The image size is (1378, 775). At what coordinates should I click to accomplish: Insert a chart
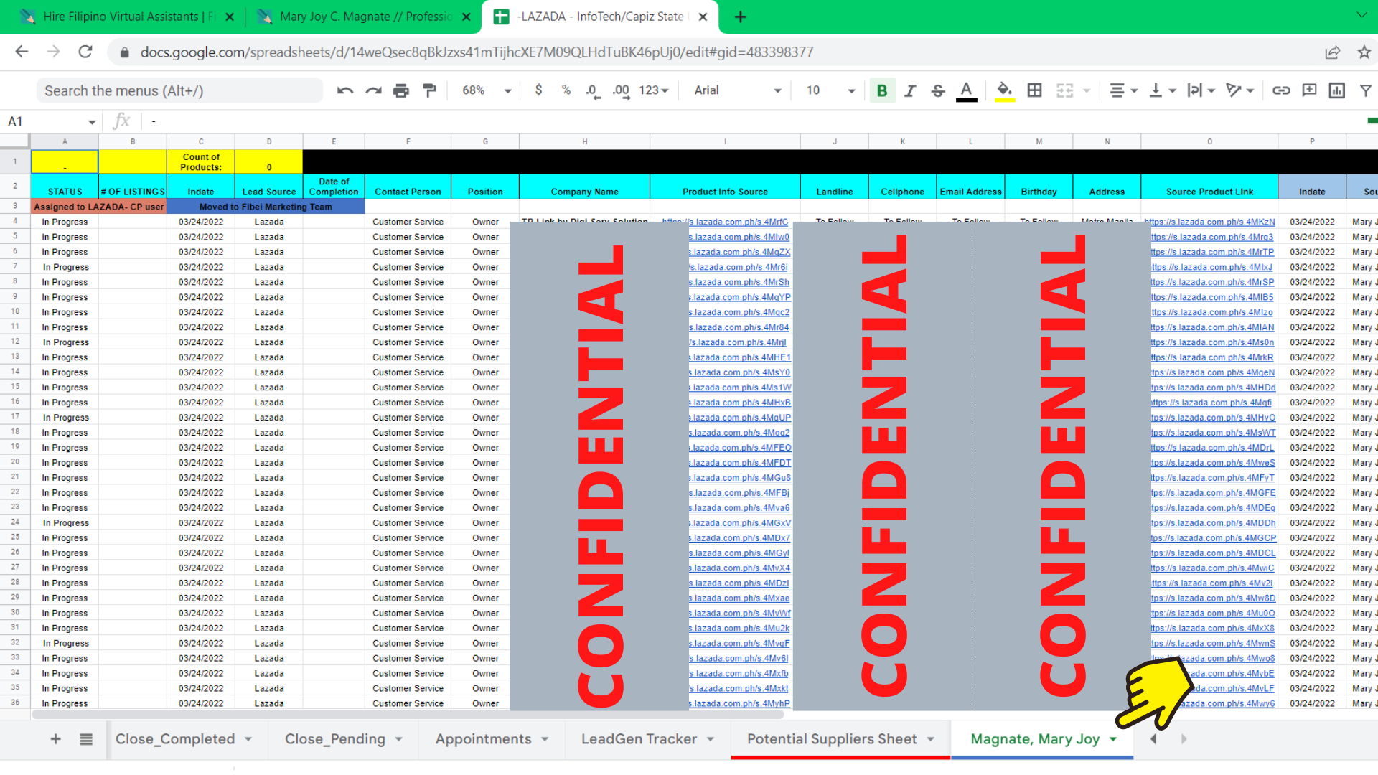point(1336,90)
